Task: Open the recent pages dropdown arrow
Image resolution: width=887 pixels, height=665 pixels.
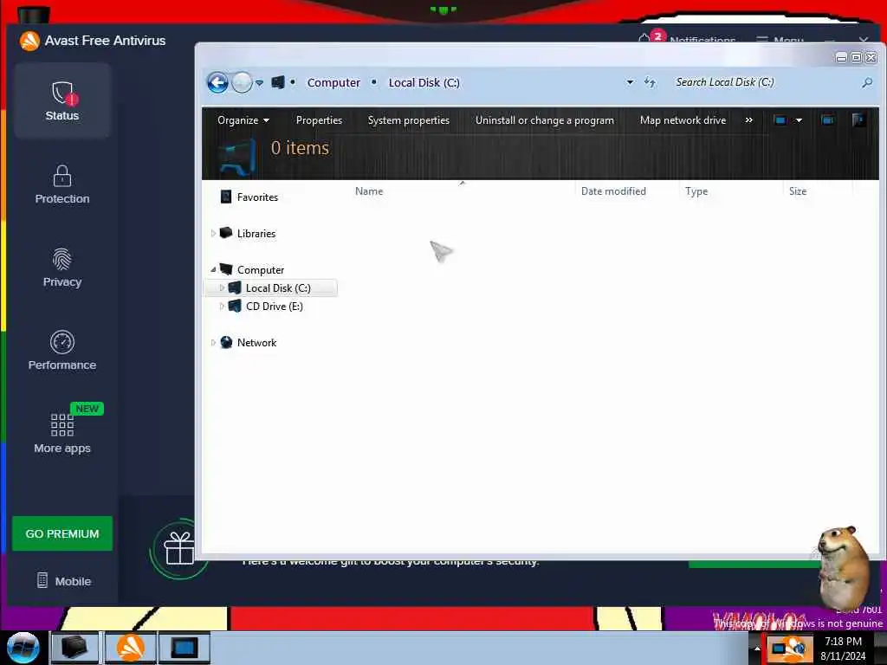Action: (x=259, y=83)
